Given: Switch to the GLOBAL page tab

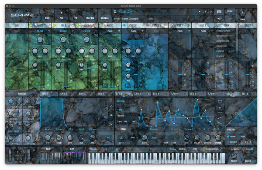Looking at the screenshot, I should 105,16.
